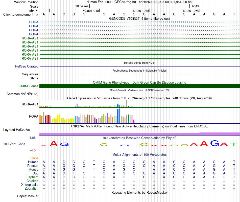Image resolution: width=240 pixels, height=202 pixels.
Task: Click the '10 bases' scale bar label
Action: click(x=82, y=6)
